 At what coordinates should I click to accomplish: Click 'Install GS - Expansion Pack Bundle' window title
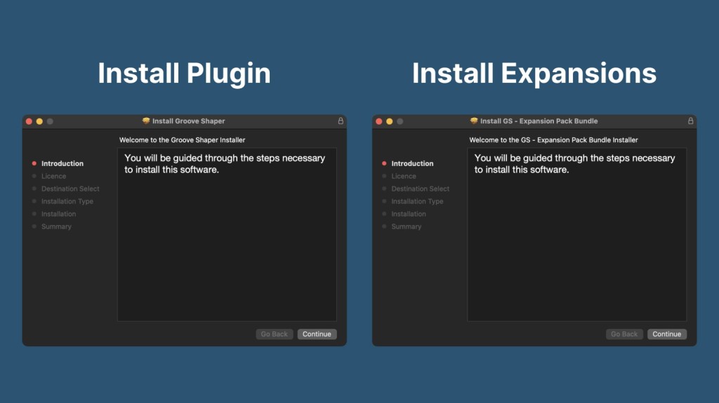coord(539,121)
